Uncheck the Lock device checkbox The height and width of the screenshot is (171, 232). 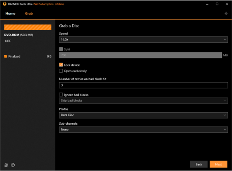(61, 65)
